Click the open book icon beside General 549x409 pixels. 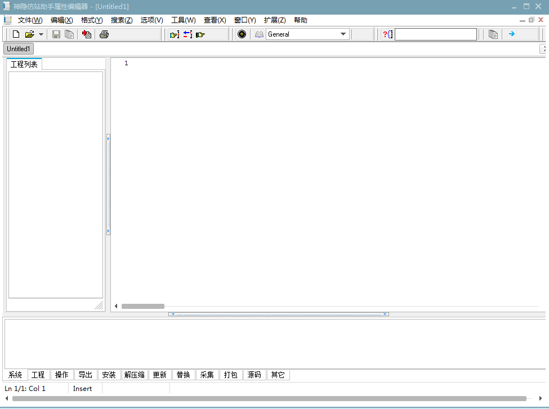tap(259, 34)
